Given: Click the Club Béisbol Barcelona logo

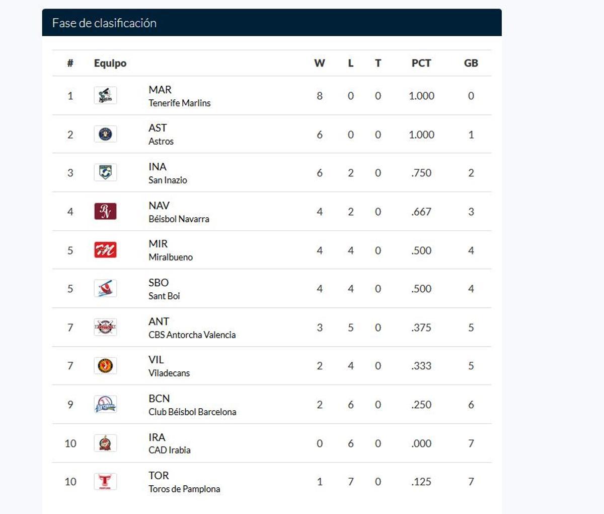Looking at the screenshot, I should click(105, 404).
